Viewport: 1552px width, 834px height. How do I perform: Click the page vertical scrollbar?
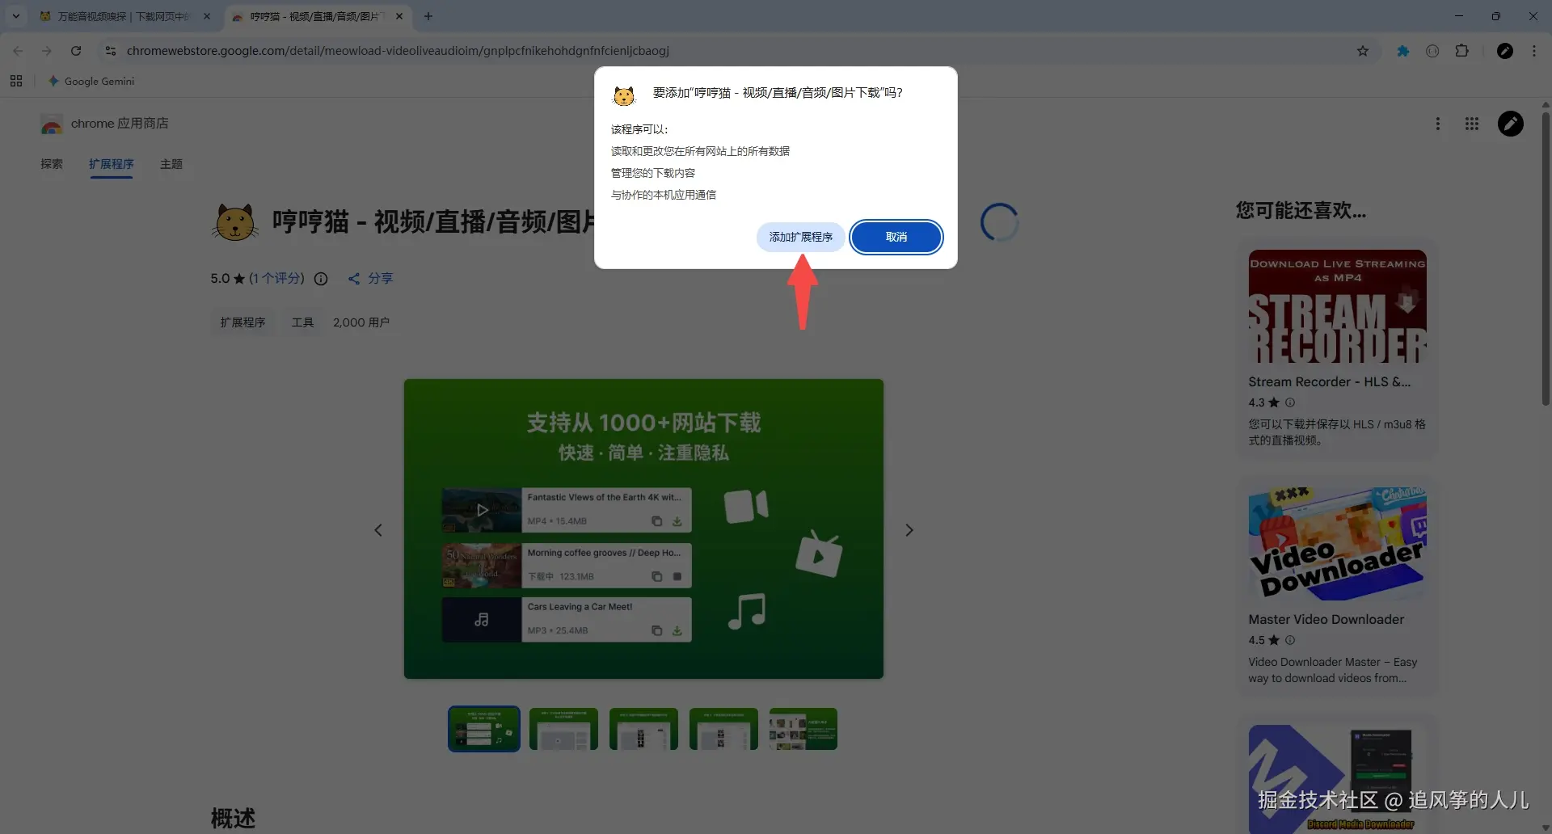coord(1546,259)
